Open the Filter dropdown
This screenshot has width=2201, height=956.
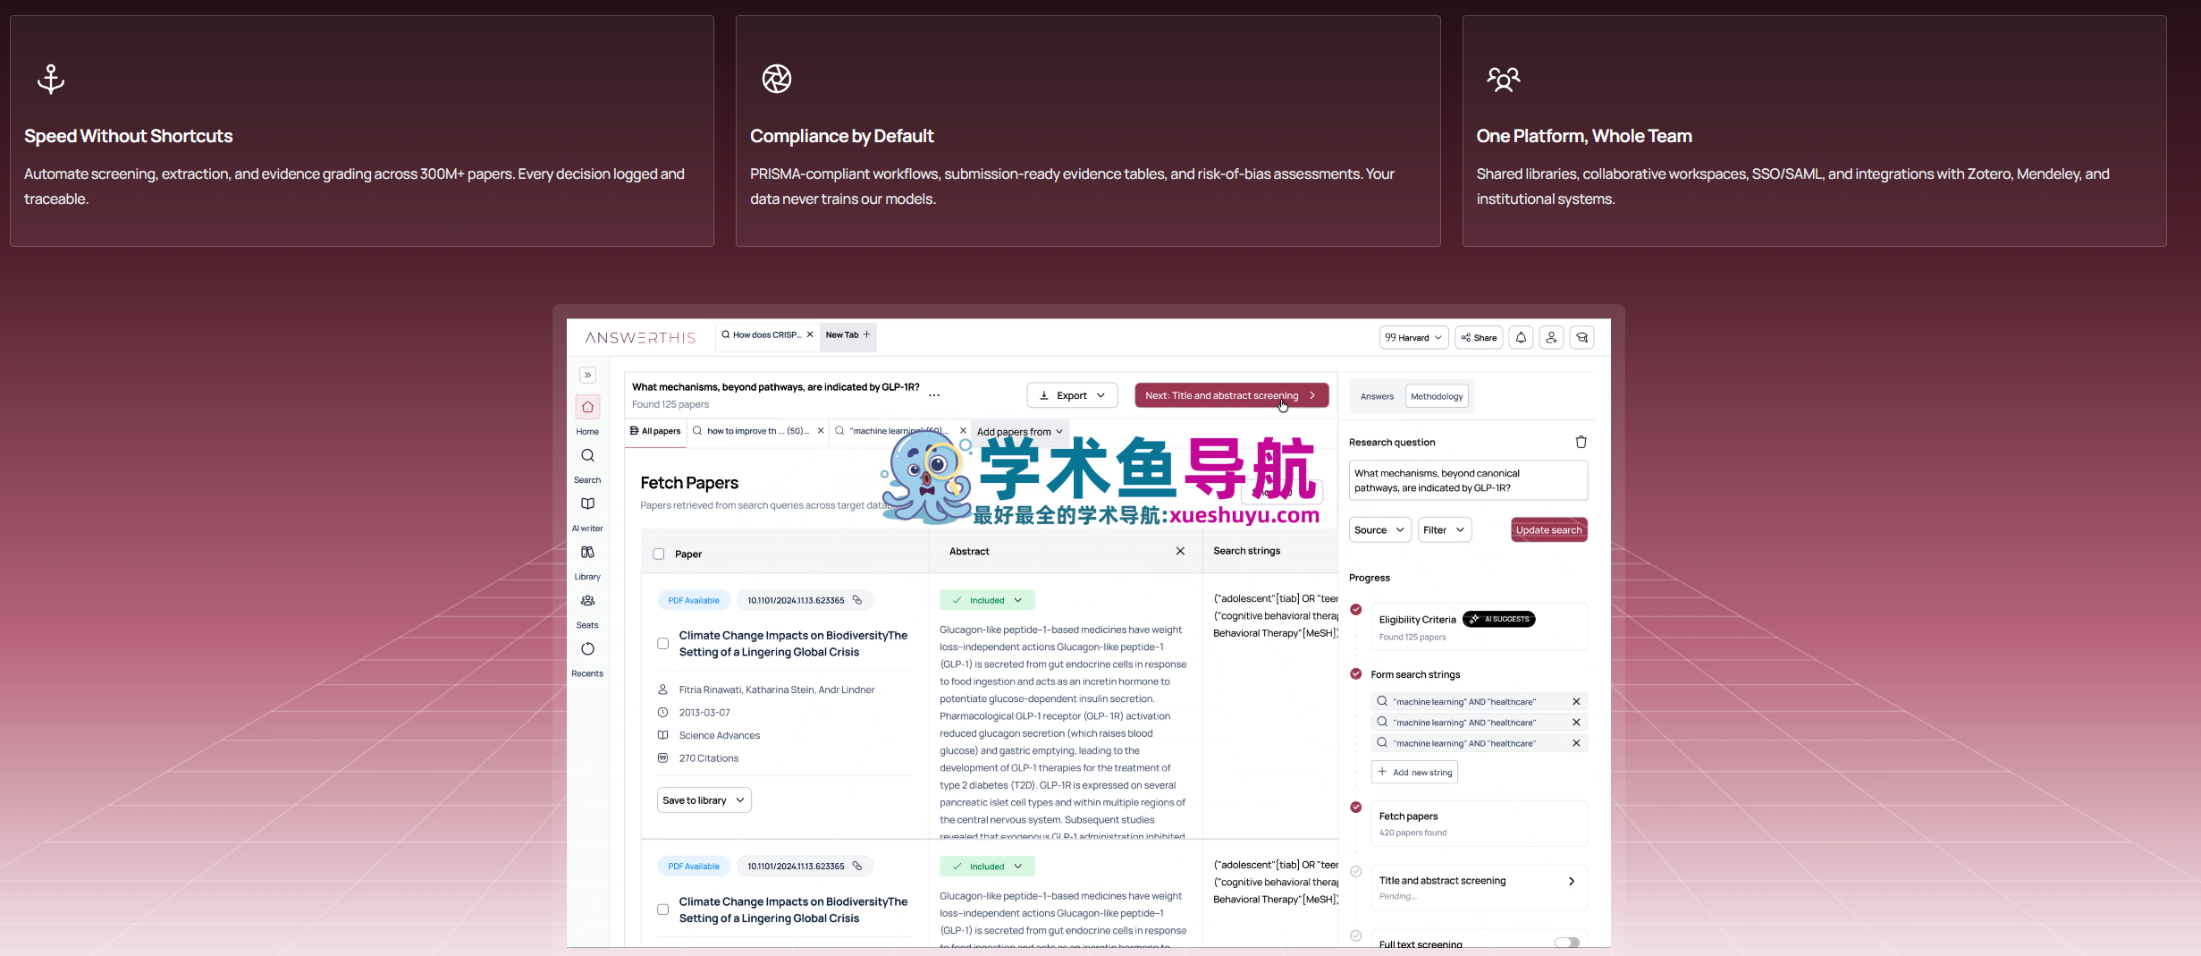pos(1444,529)
